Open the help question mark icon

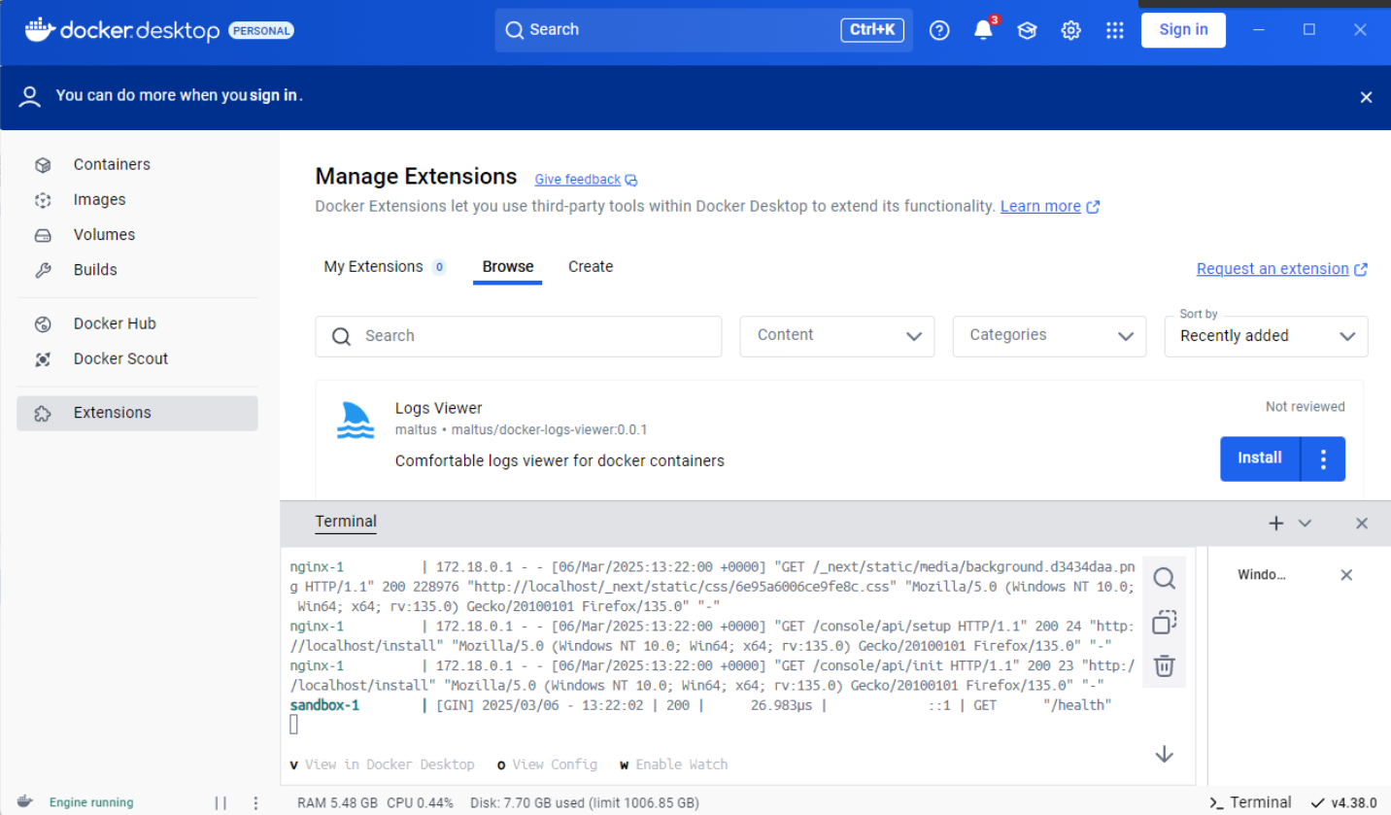tap(938, 30)
